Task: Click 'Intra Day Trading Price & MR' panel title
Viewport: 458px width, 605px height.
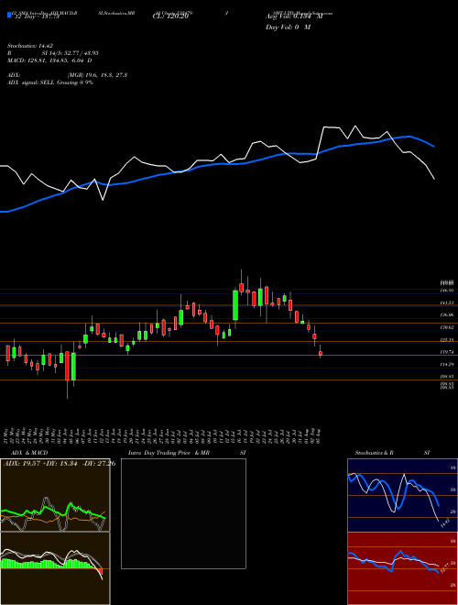Action: (169, 453)
